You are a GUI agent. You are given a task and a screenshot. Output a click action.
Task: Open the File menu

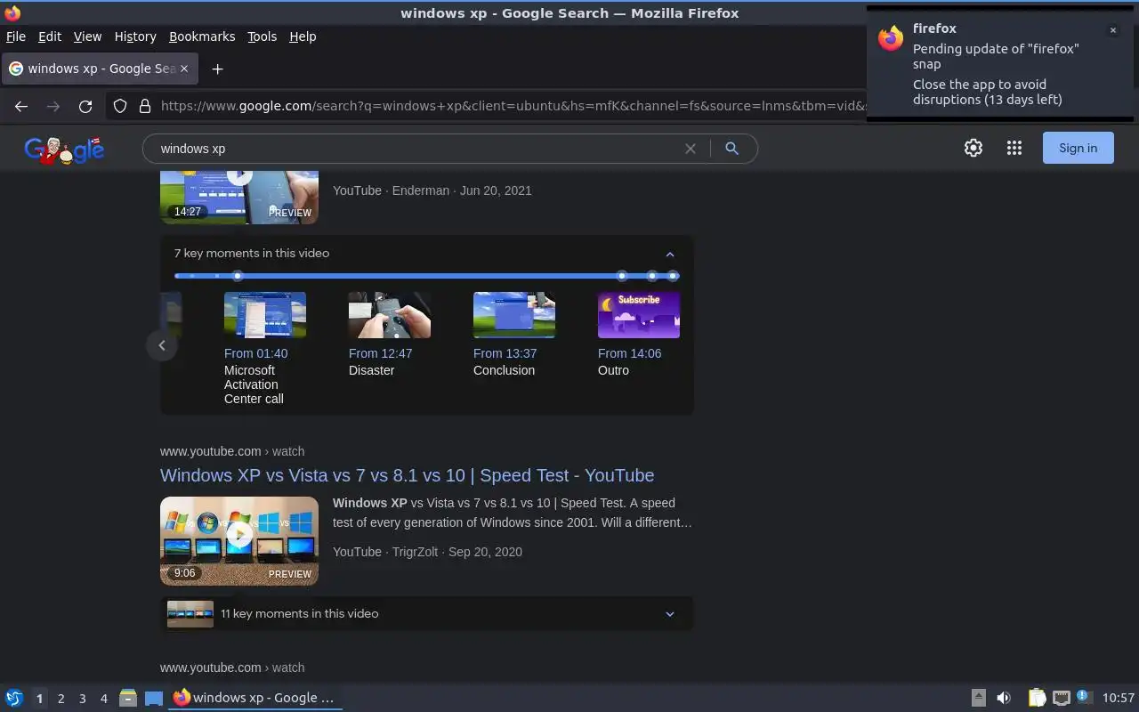[16, 36]
